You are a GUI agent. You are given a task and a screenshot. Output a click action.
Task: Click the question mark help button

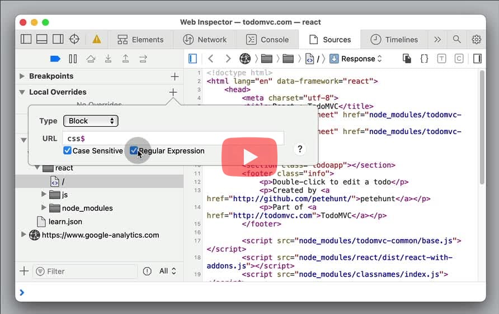[x=300, y=149]
